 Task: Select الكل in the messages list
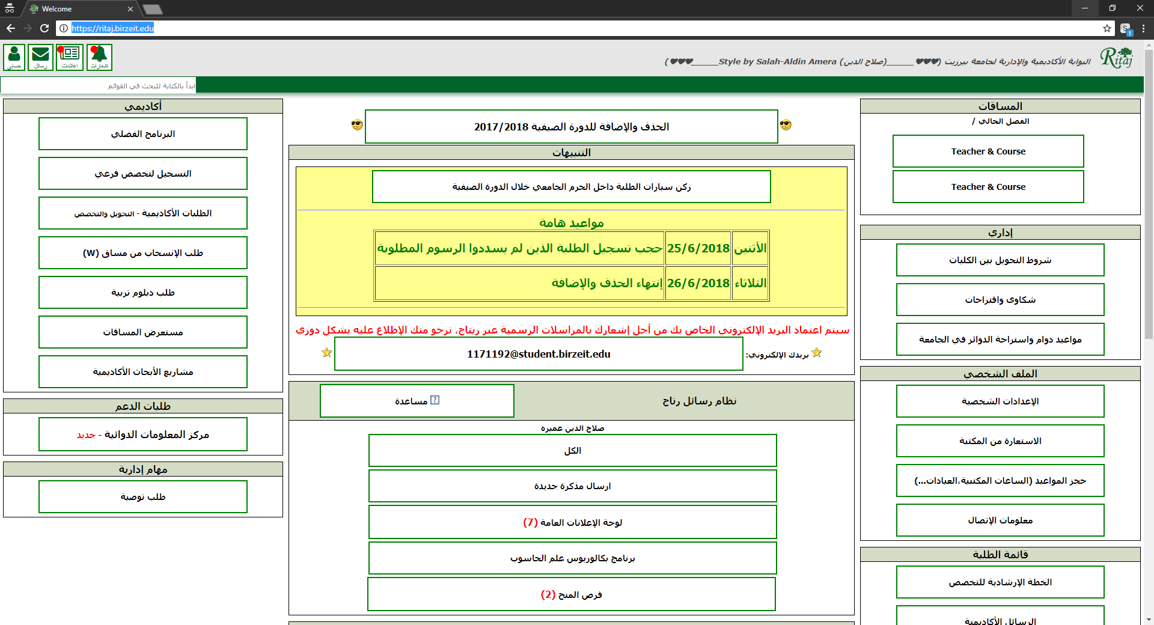click(x=573, y=451)
